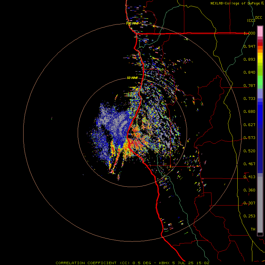Click the 0.413 legend value
Image resolution: width=265 pixels, height=265 pixels.
pos(249,177)
